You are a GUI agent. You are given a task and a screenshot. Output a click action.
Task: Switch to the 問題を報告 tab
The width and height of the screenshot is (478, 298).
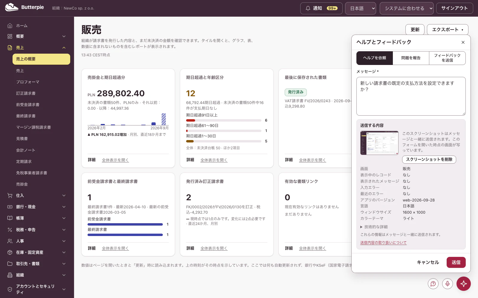coord(411,58)
